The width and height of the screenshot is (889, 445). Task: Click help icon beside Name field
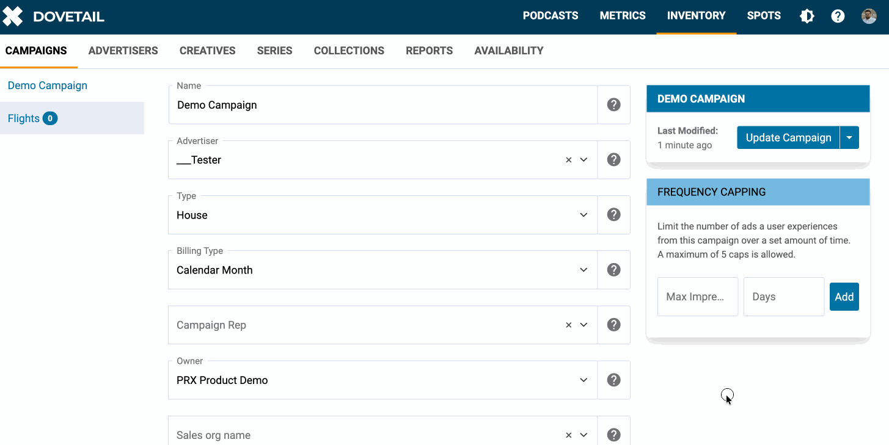(x=613, y=105)
